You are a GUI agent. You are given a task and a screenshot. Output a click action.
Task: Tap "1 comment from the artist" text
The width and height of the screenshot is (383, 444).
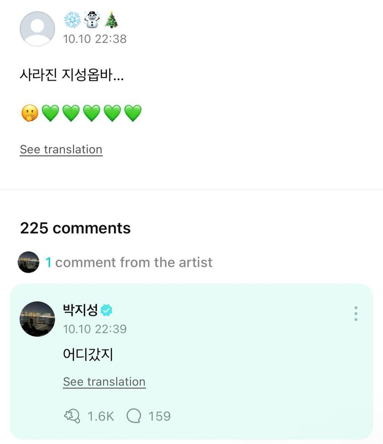click(129, 262)
